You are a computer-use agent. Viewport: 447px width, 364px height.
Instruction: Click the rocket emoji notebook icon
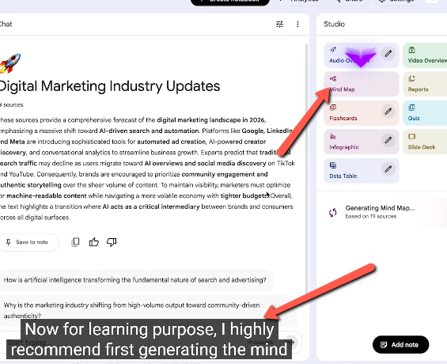pos(10,63)
